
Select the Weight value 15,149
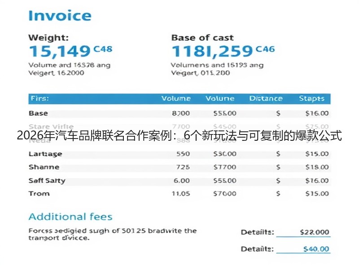(60, 51)
